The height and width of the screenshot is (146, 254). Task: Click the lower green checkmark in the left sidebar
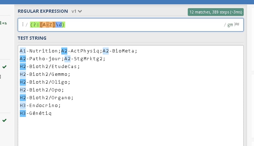tap(4, 120)
